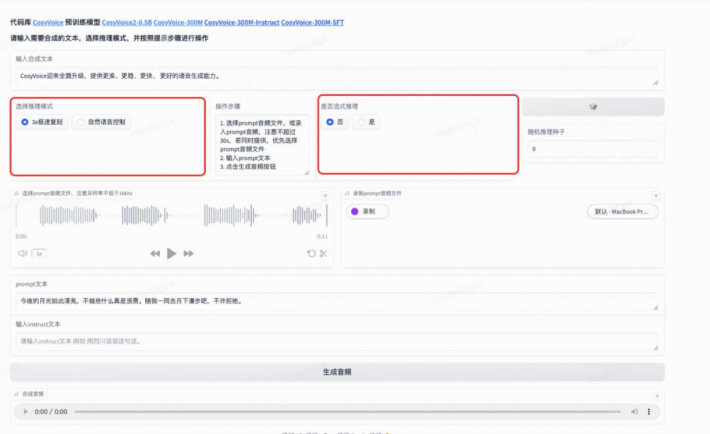Click the scissors icon to trim prompt audio
Image resolution: width=710 pixels, height=434 pixels.
click(323, 253)
